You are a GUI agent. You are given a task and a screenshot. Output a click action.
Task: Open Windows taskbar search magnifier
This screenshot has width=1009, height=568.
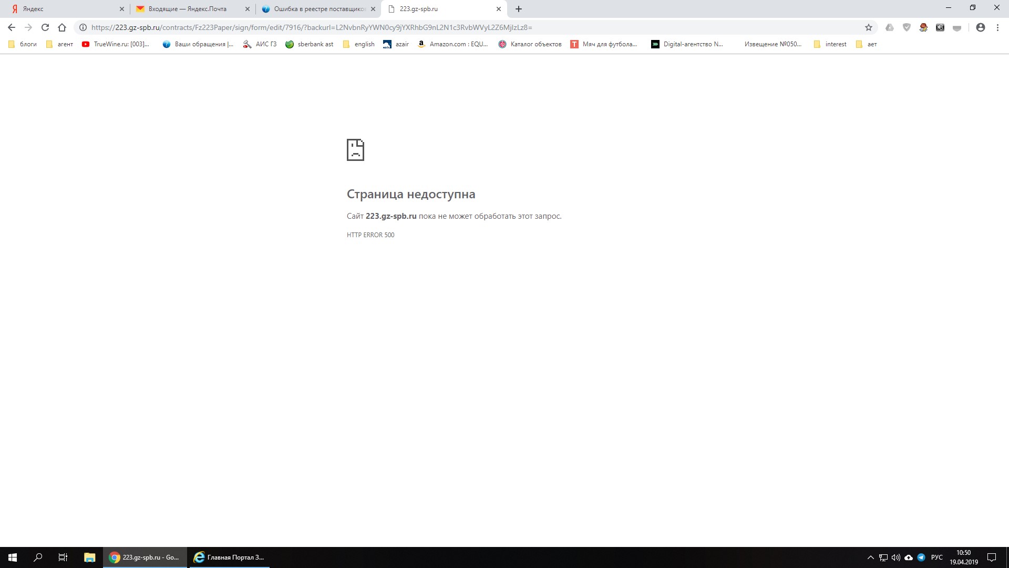[38, 557]
